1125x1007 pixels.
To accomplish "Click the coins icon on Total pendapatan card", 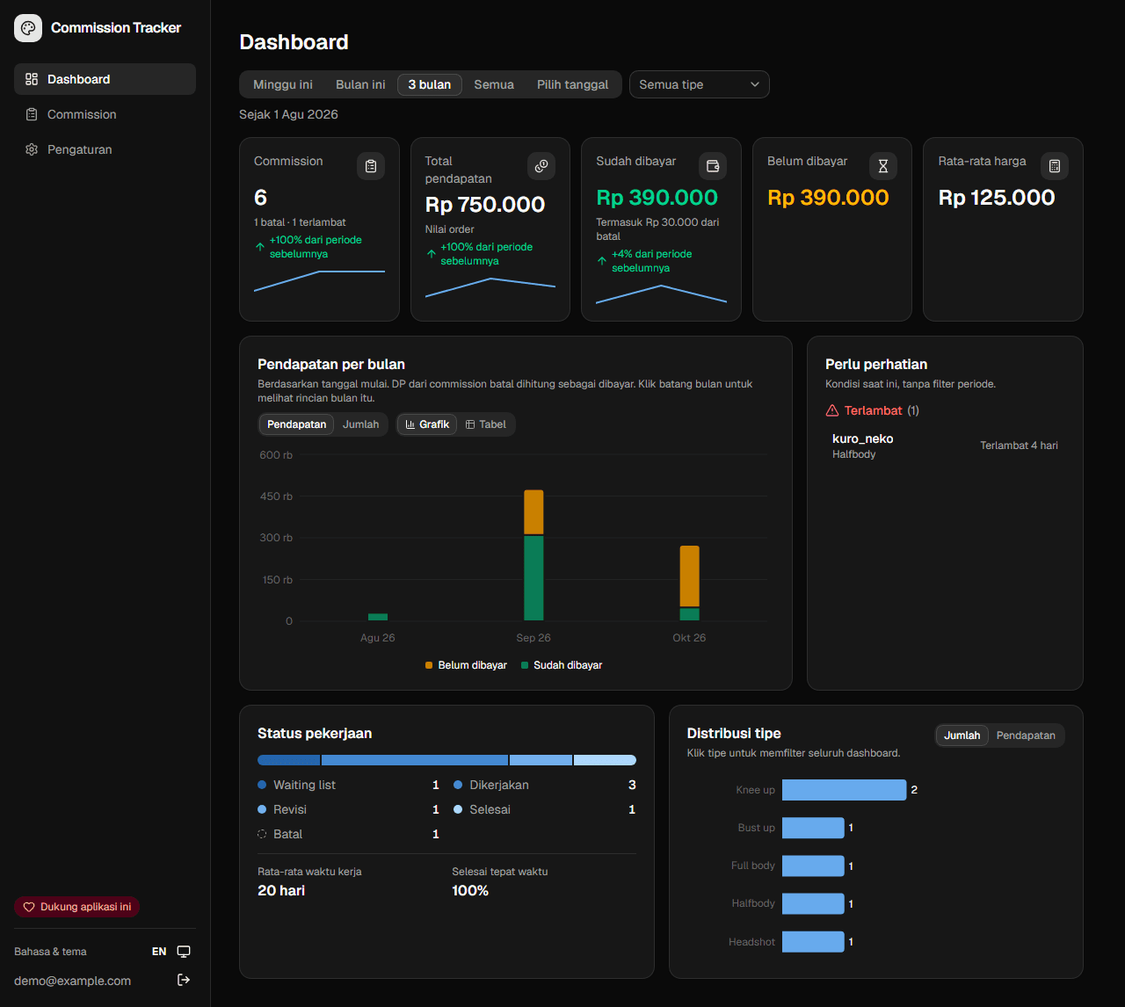I will (541, 166).
